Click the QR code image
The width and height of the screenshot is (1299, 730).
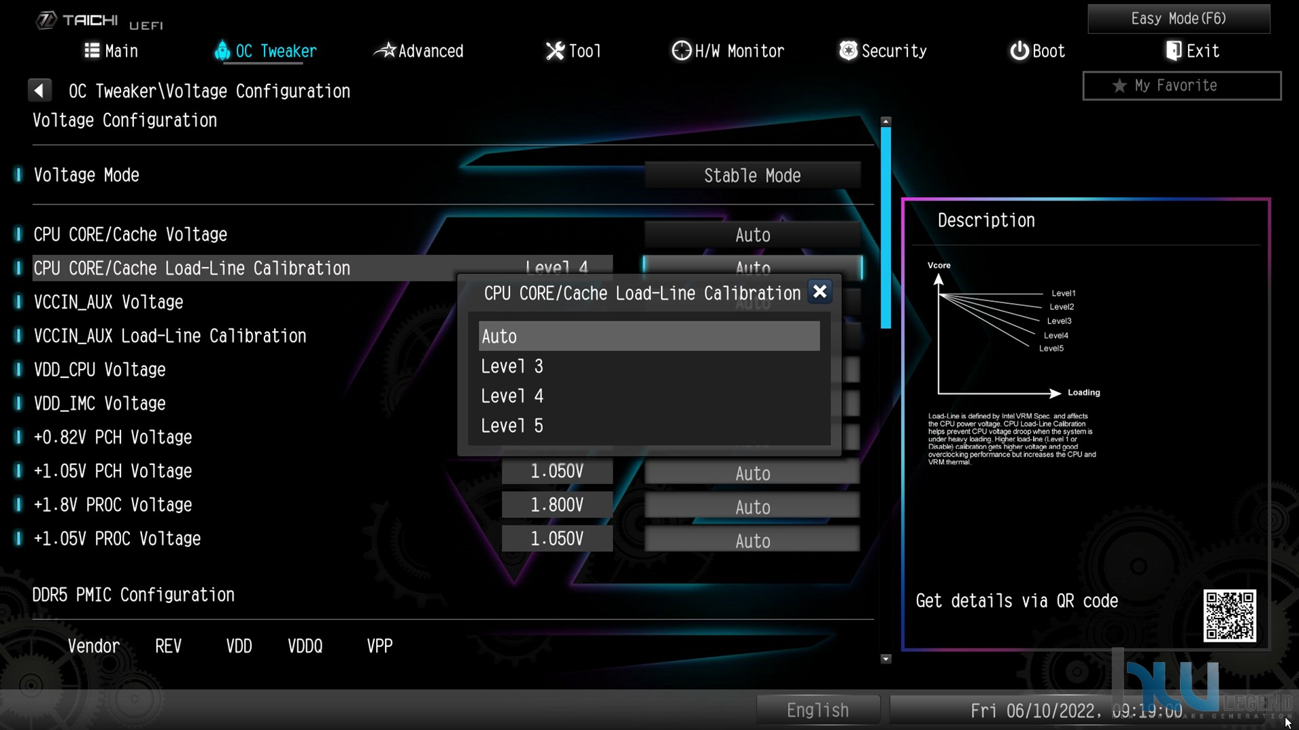pyautogui.click(x=1230, y=616)
